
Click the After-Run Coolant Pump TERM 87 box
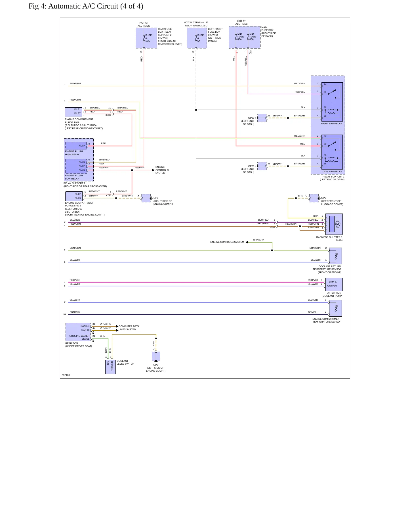(334, 284)
